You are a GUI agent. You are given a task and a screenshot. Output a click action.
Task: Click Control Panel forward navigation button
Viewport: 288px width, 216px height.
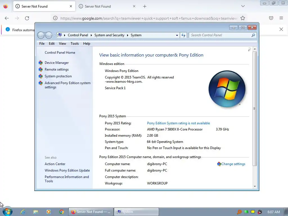49,35
